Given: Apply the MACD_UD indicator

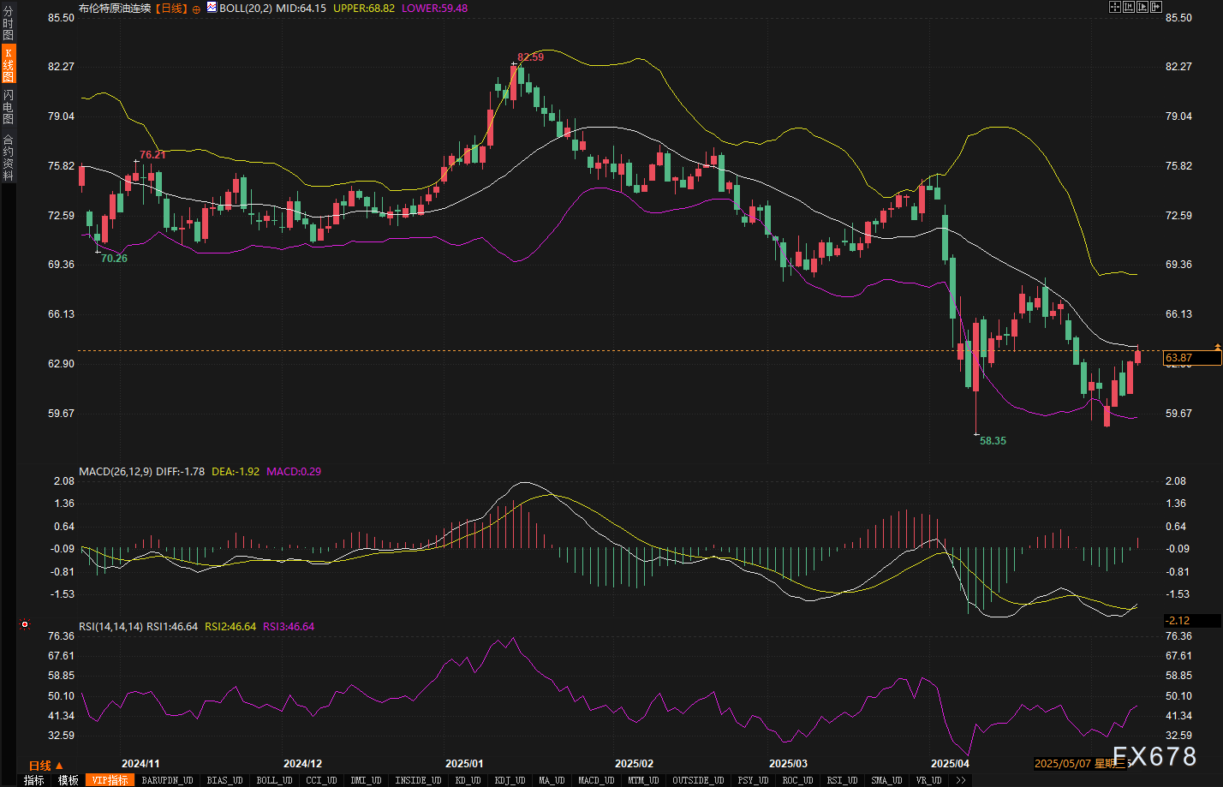Looking at the screenshot, I should pyautogui.click(x=595, y=780).
